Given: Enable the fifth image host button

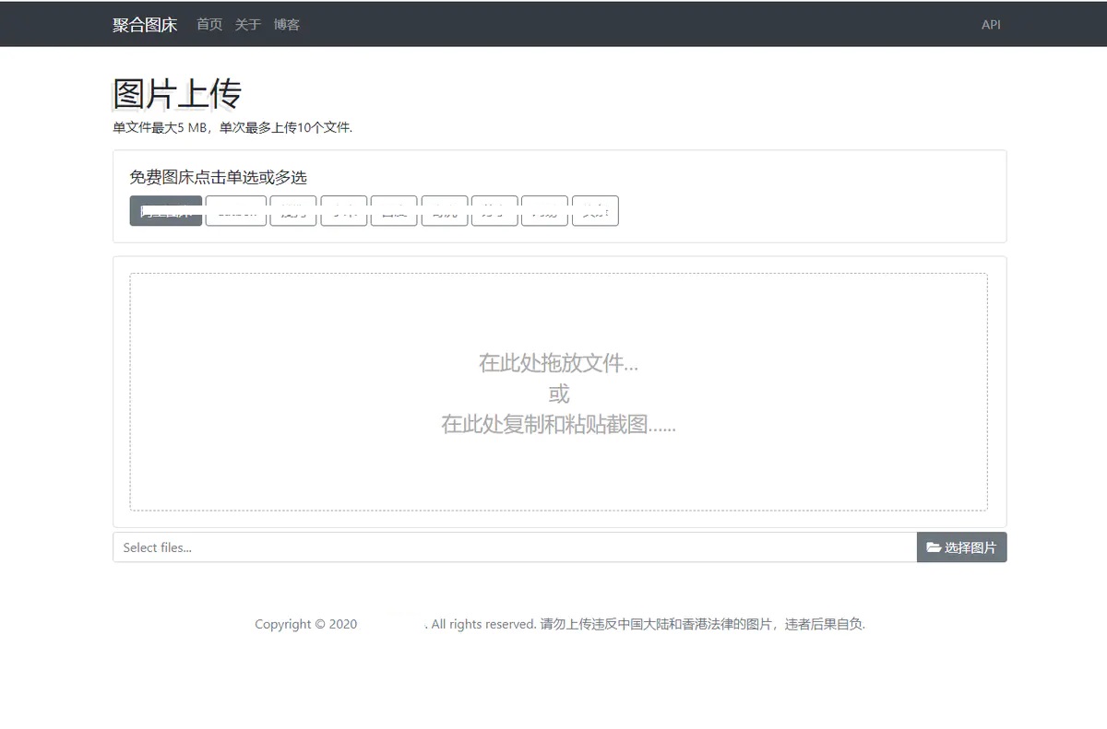Looking at the screenshot, I should (x=394, y=210).
